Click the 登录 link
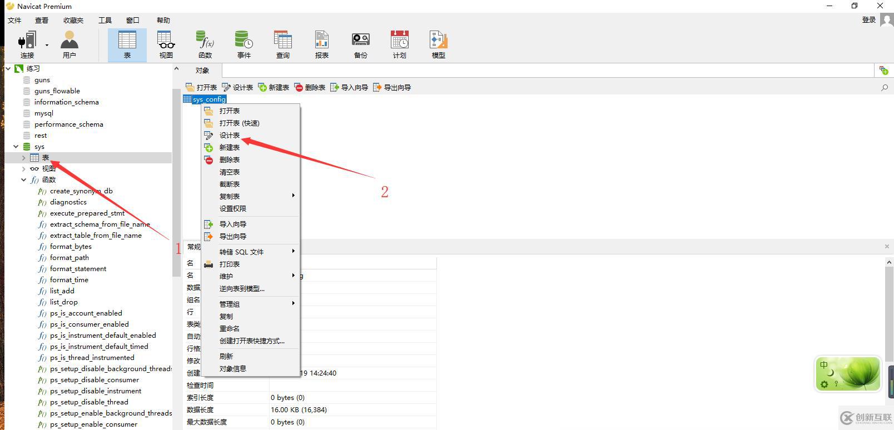Viewport: 894px width, 430px height. [869, 19]
